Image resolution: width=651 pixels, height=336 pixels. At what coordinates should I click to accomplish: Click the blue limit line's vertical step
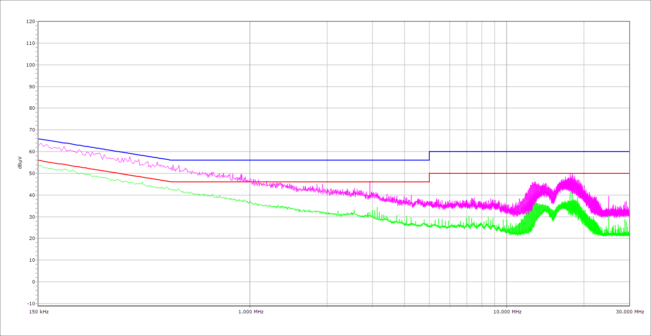coord(429,156)
